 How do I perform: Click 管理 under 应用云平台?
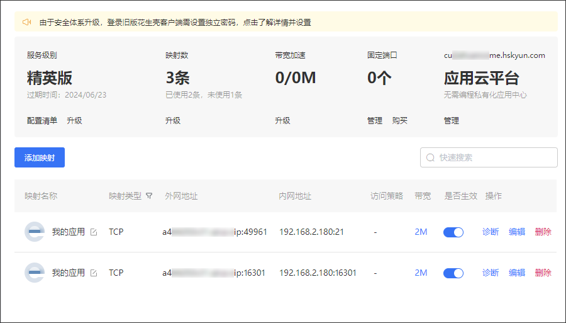click(451, 121)
